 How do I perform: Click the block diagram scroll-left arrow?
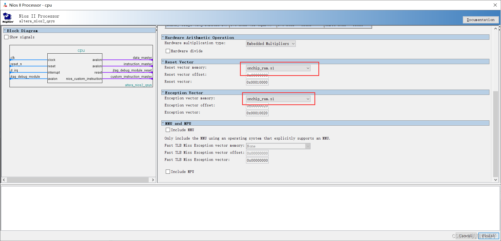coord(4,180)
